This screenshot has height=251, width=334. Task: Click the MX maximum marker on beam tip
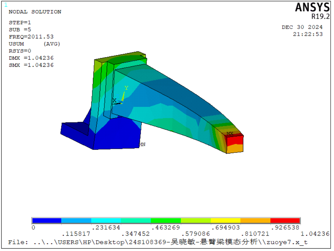point(230,133)
